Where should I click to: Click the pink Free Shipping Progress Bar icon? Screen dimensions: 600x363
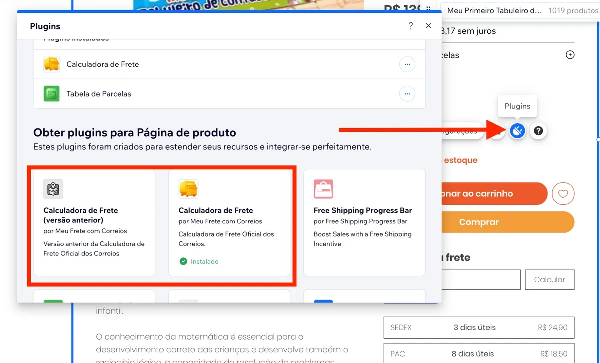coord(323,189)
